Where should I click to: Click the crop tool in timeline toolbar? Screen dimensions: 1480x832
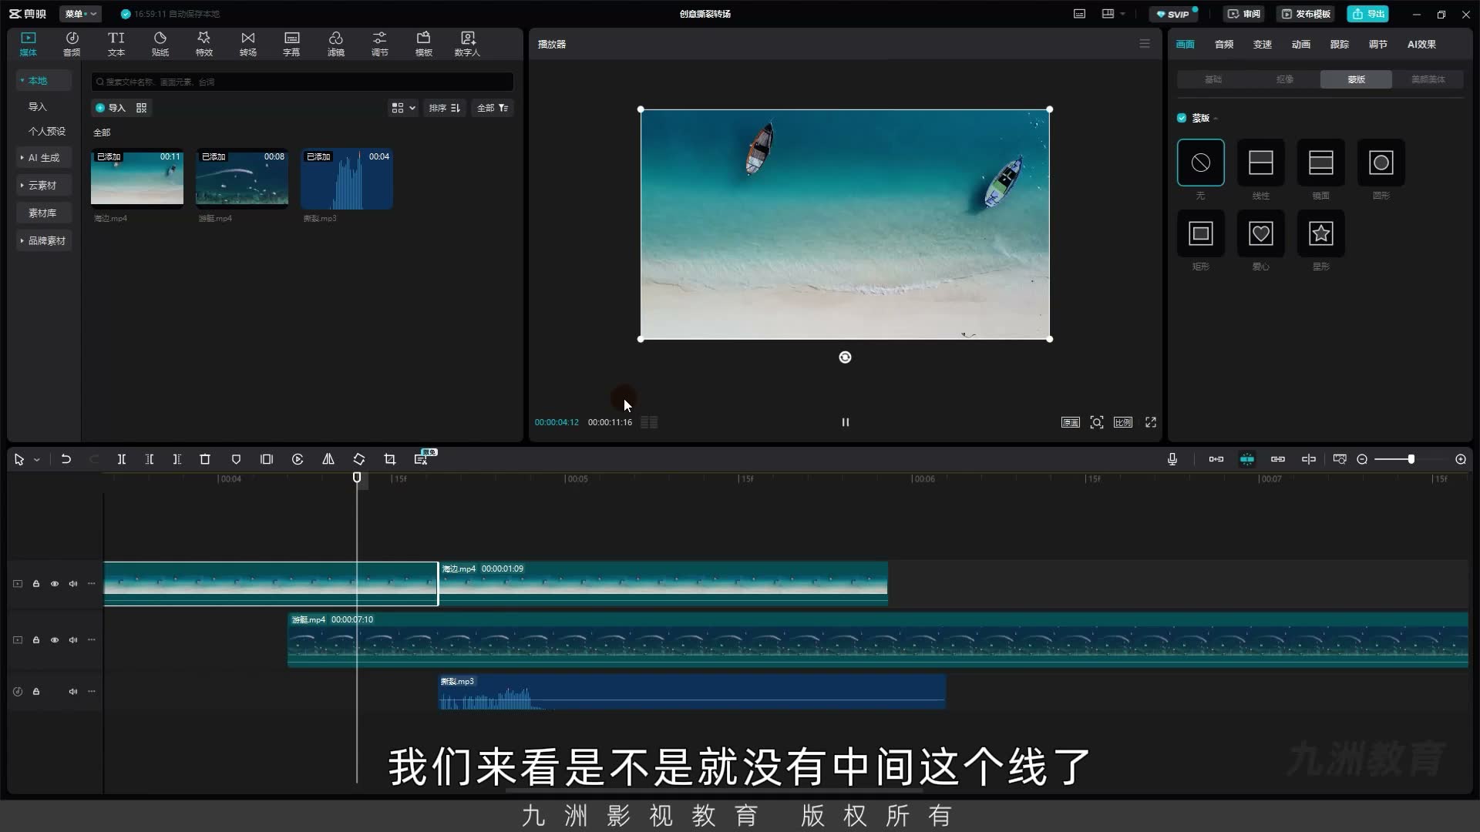[390, 459]
